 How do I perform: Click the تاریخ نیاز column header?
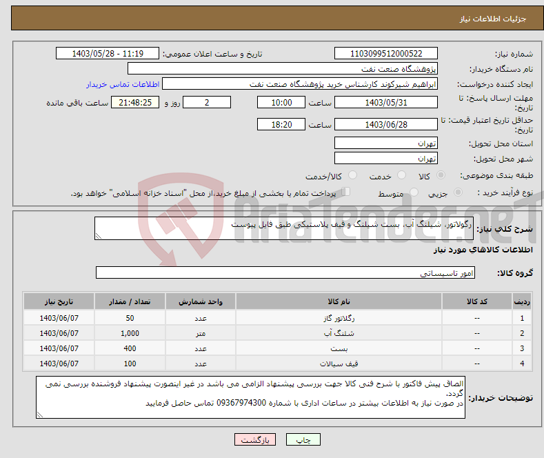59,301
